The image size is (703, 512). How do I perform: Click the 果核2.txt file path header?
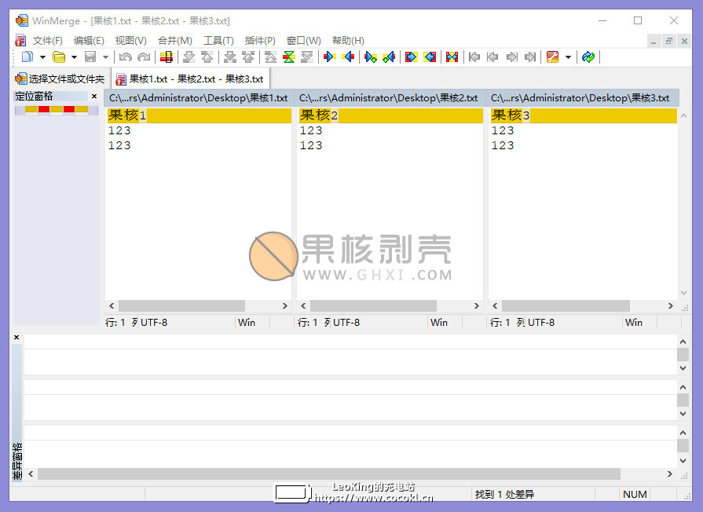(389, 97)
